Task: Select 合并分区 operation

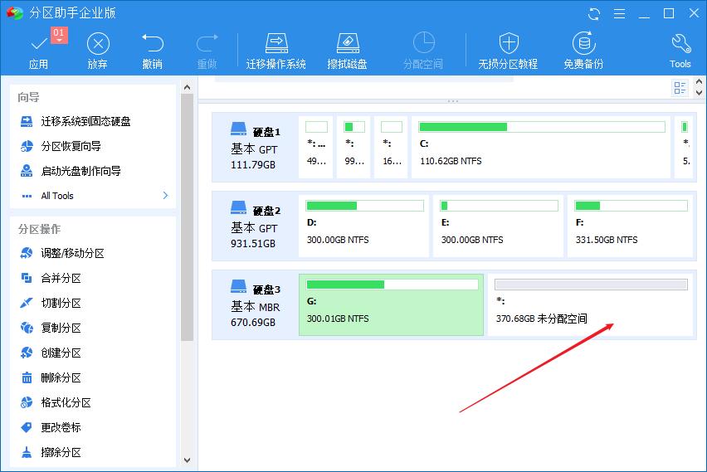Action: (x=51, y=278)
